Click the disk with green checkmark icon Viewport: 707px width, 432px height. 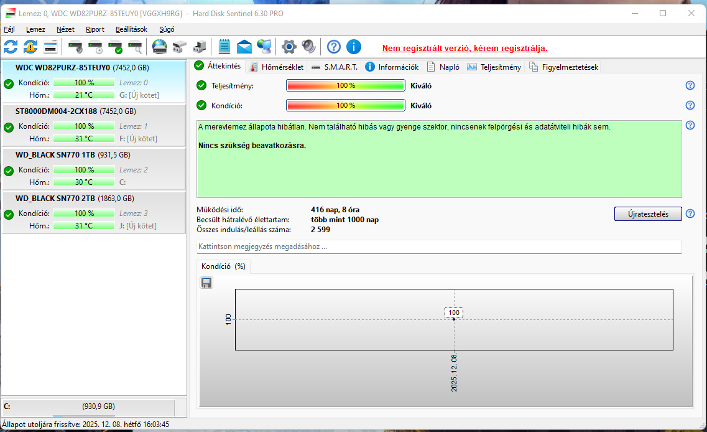115,47
